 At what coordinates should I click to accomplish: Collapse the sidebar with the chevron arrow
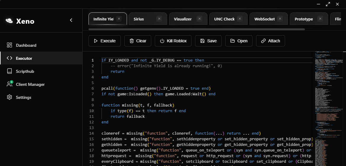click(71, 20)
